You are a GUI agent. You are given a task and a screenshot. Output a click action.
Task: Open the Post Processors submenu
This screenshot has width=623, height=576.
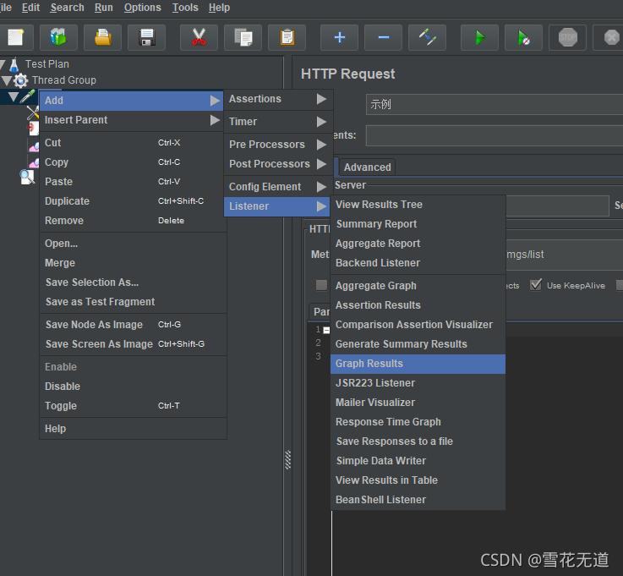278,164
